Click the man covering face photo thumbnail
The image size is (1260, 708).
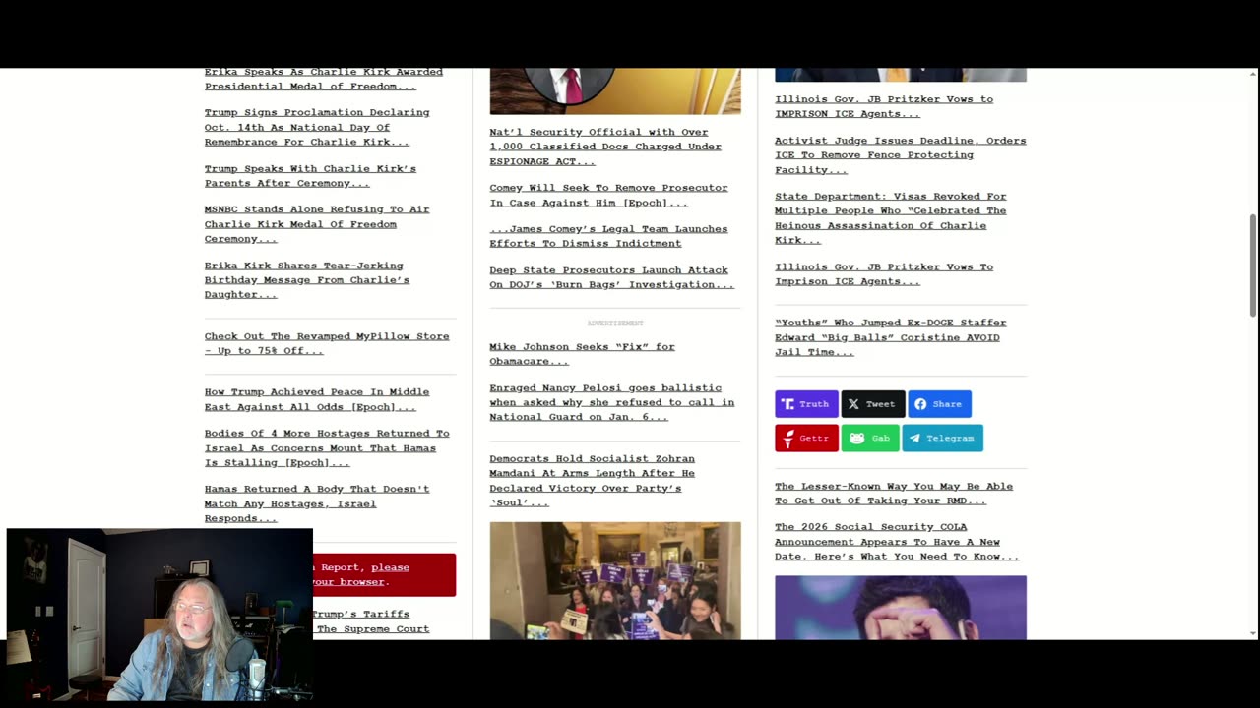[901, 608]
